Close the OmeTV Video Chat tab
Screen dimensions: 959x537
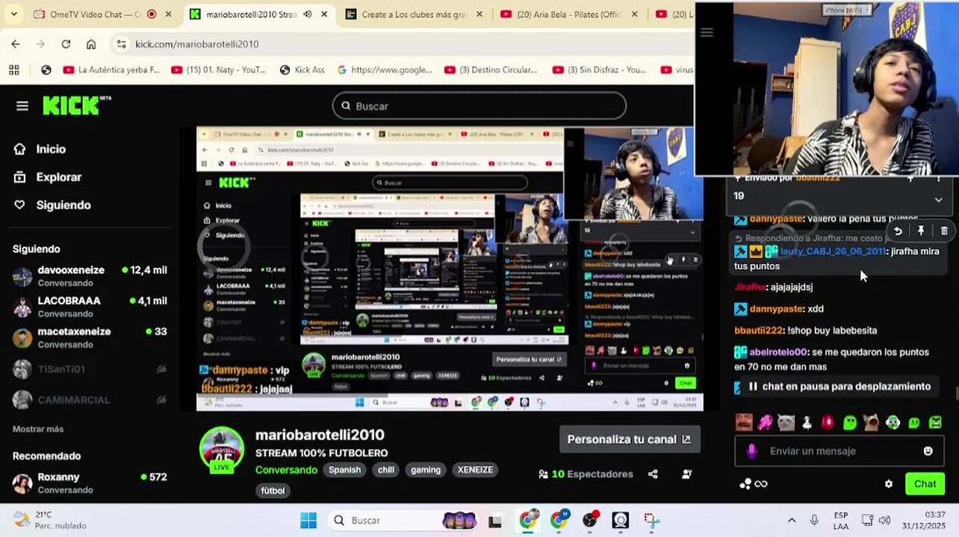pyautogui.click(x=168, y=14)
